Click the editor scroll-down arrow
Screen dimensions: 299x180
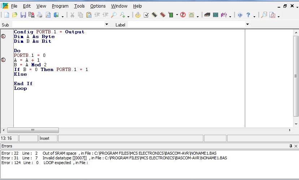tap(296, 124)
